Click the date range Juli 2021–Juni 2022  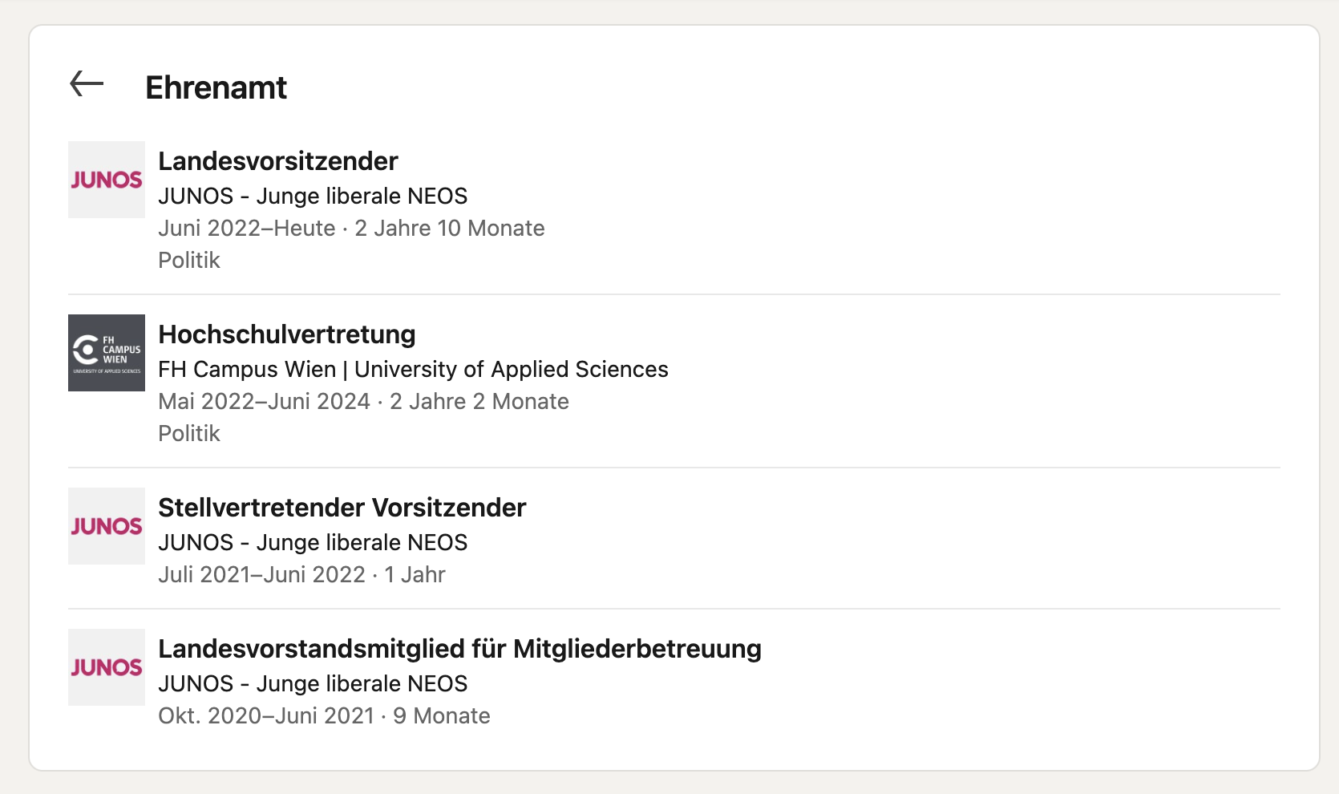tap(261, 575)
